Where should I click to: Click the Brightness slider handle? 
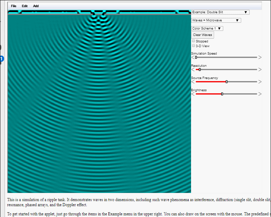pyautogui.click(x=222, y=94)
